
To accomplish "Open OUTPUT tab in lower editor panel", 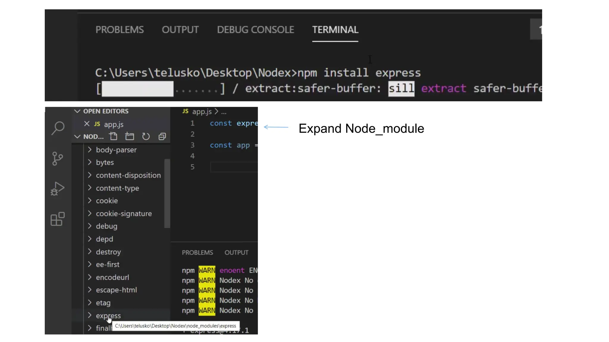I will 236,253.
